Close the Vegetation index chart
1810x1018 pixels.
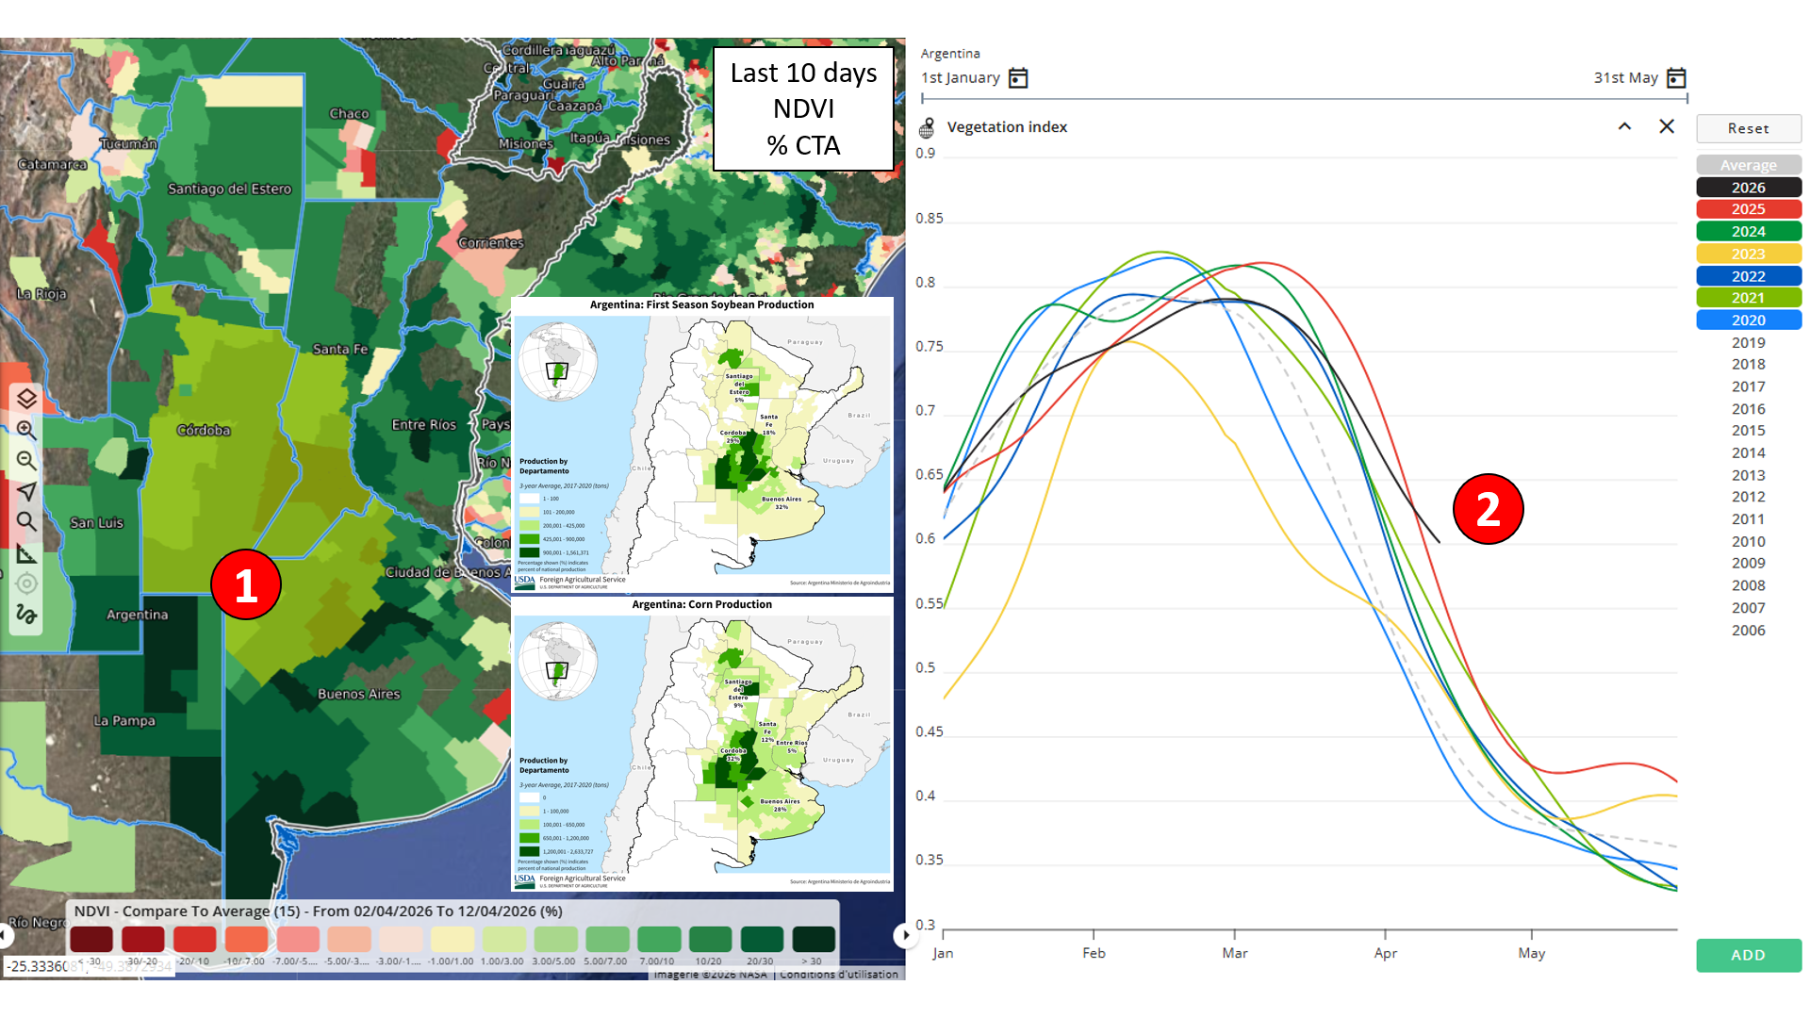tap(1667, 126)
